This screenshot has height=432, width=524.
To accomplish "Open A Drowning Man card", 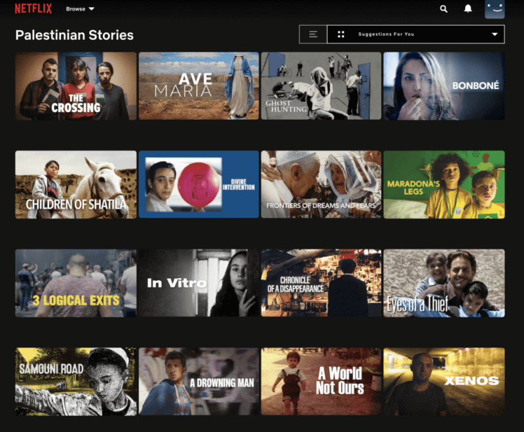I will click(x=199, y=382).
